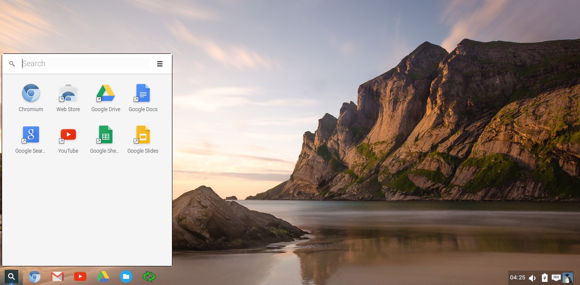580x285 pixels.
Task: Open Gmail from the shelf
Action: 57,277
